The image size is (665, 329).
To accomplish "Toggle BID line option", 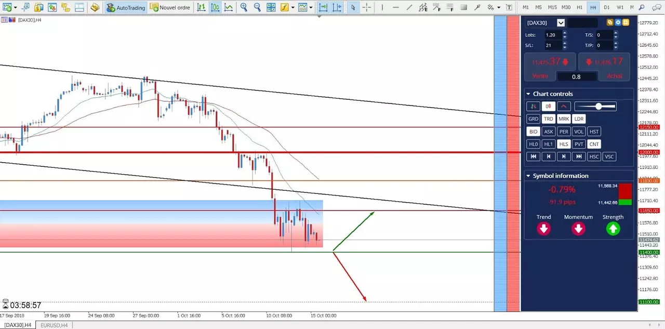I will 533,131.
